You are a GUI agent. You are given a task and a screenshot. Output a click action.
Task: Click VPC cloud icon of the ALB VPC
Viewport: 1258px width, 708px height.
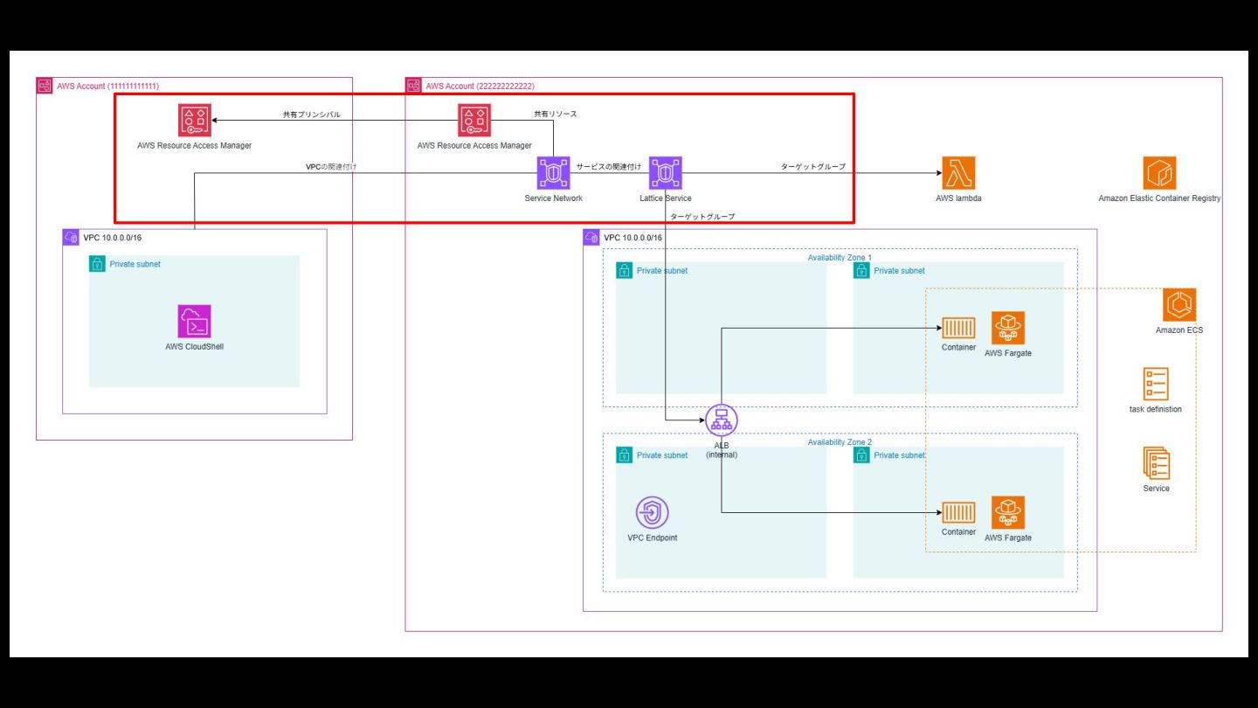click(x=591, y=238)
